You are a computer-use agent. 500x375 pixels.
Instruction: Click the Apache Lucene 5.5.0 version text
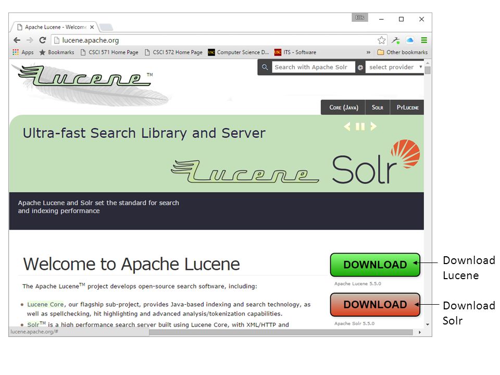coord(357,283)
